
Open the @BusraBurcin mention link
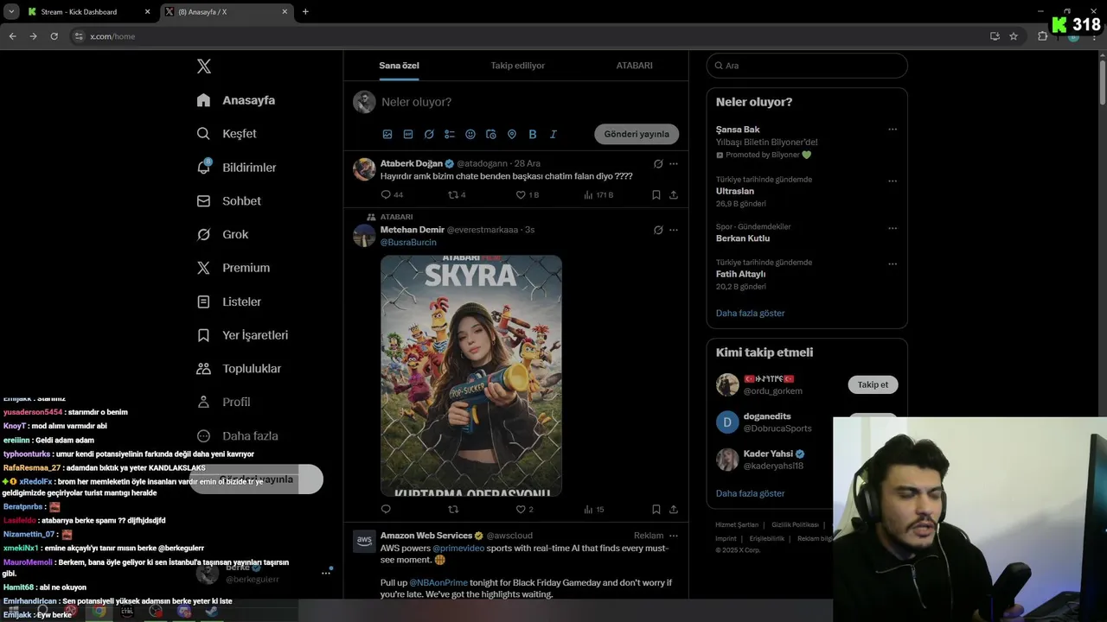(408, 243)
